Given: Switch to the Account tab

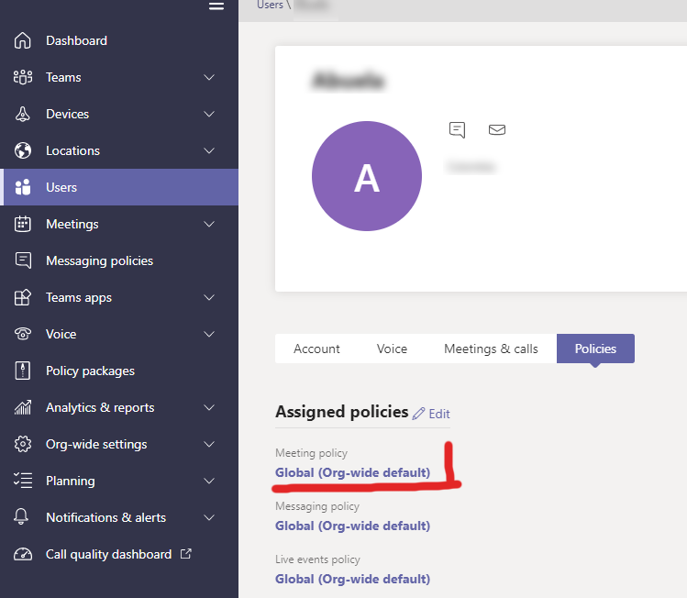Looking at the screenshot, I should pos(316,349).
